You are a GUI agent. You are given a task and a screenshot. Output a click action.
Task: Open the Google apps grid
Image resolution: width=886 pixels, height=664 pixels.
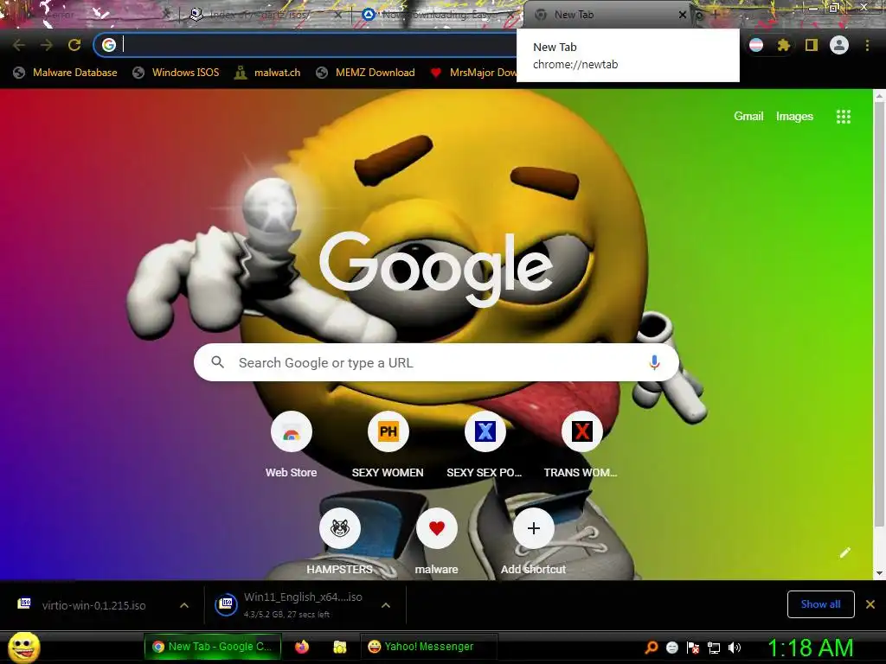tap(843, 117)
